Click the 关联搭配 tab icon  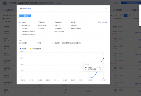click(x=114, y=10)
